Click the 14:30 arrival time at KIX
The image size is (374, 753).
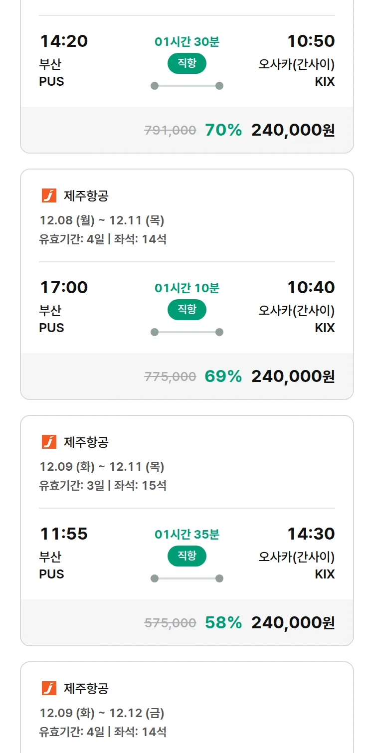click(311, 534)
